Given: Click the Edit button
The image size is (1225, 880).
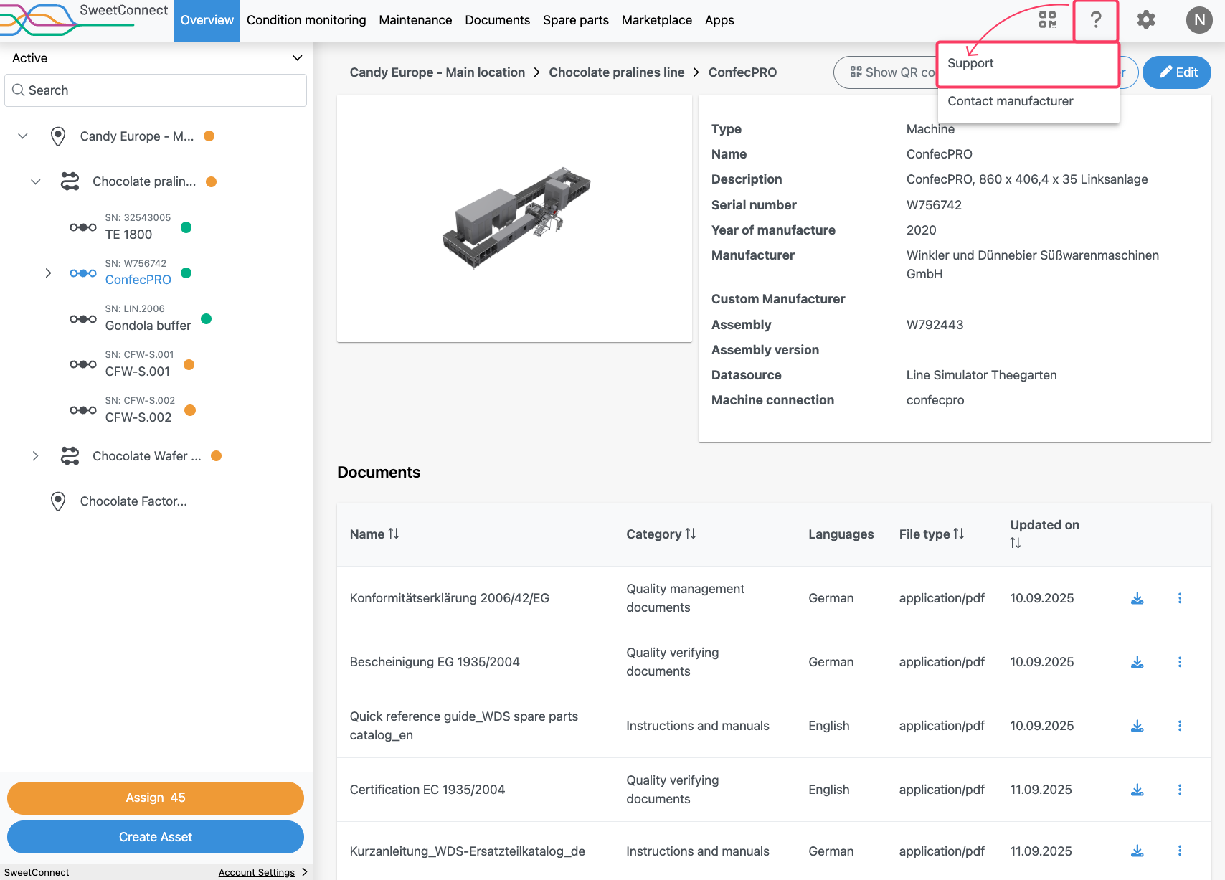Looking at the screenshot, I should click(x=1177, y=72).
